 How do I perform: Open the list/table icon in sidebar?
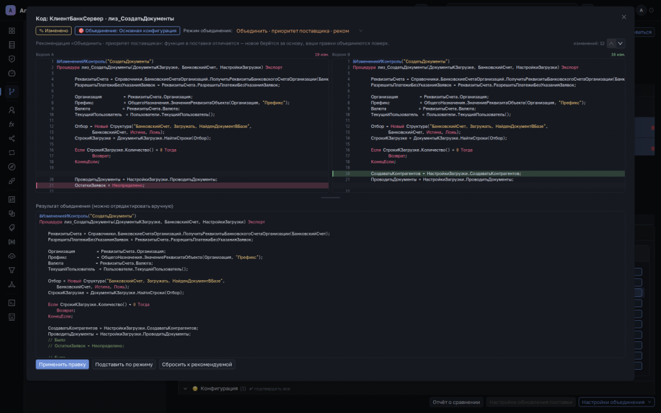pos(12,45)
